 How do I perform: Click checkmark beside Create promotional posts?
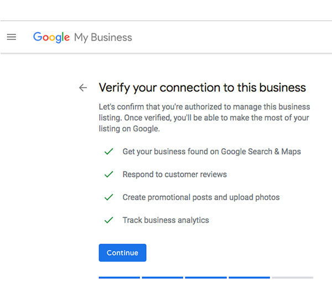(x=109, y=197)
